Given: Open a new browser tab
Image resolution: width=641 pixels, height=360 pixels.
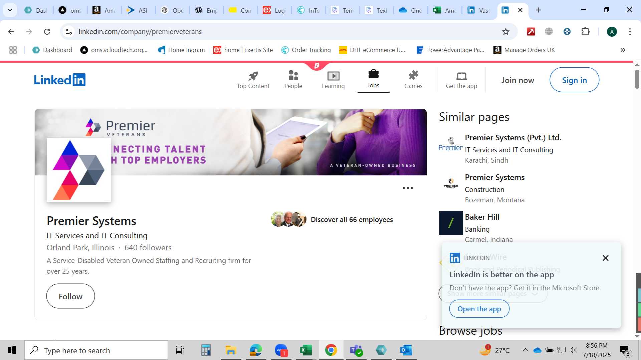Looking at the screenshot, I should click(538, 10).
